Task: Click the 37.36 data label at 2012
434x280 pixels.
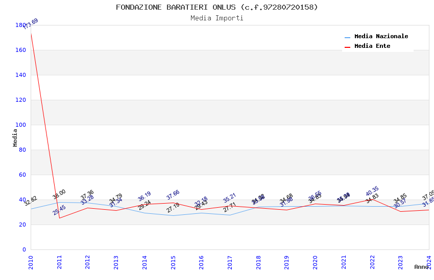Action: [87, 195]
